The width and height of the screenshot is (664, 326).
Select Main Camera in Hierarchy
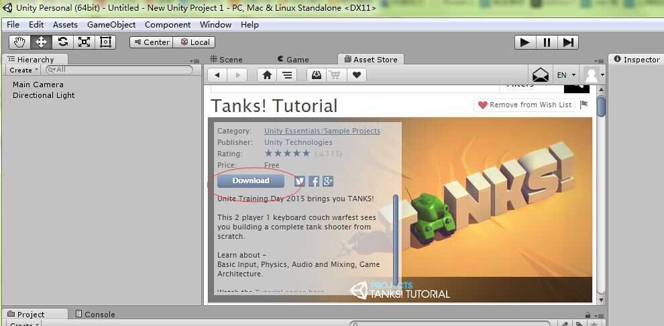[x=38, y=85]
